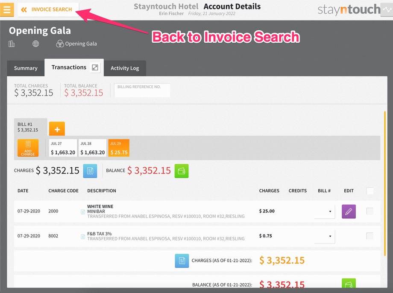Click the charge code 8002 cell
This screenshot has height=293, width=393.
pos(53,236)
